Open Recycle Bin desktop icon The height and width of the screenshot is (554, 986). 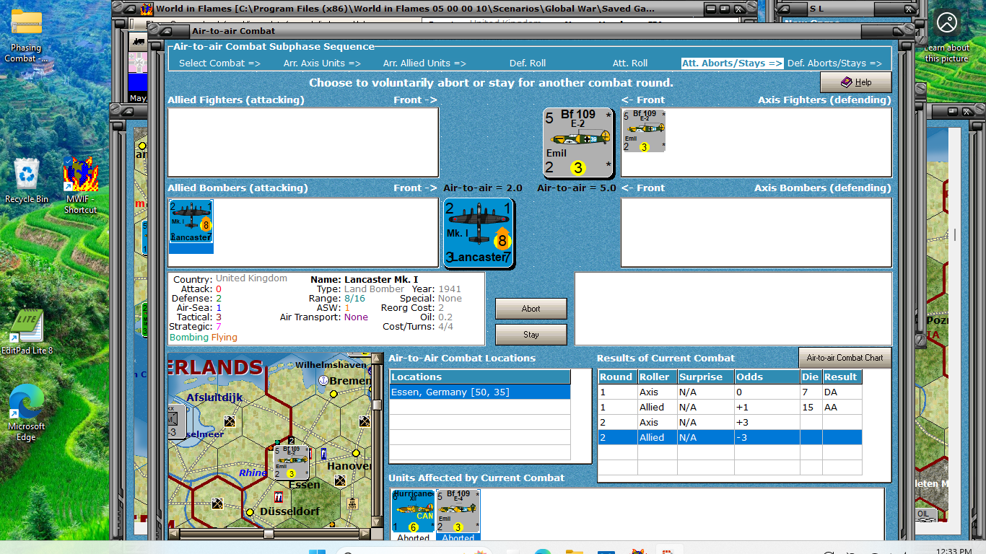tap(27, 180)
